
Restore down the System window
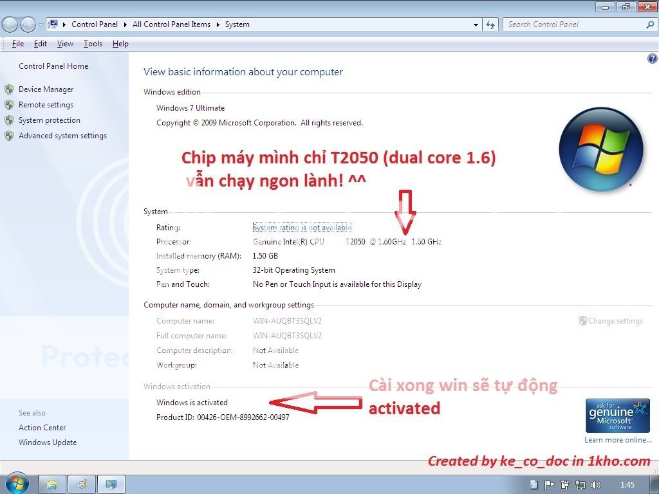click(x=626, y=7)
